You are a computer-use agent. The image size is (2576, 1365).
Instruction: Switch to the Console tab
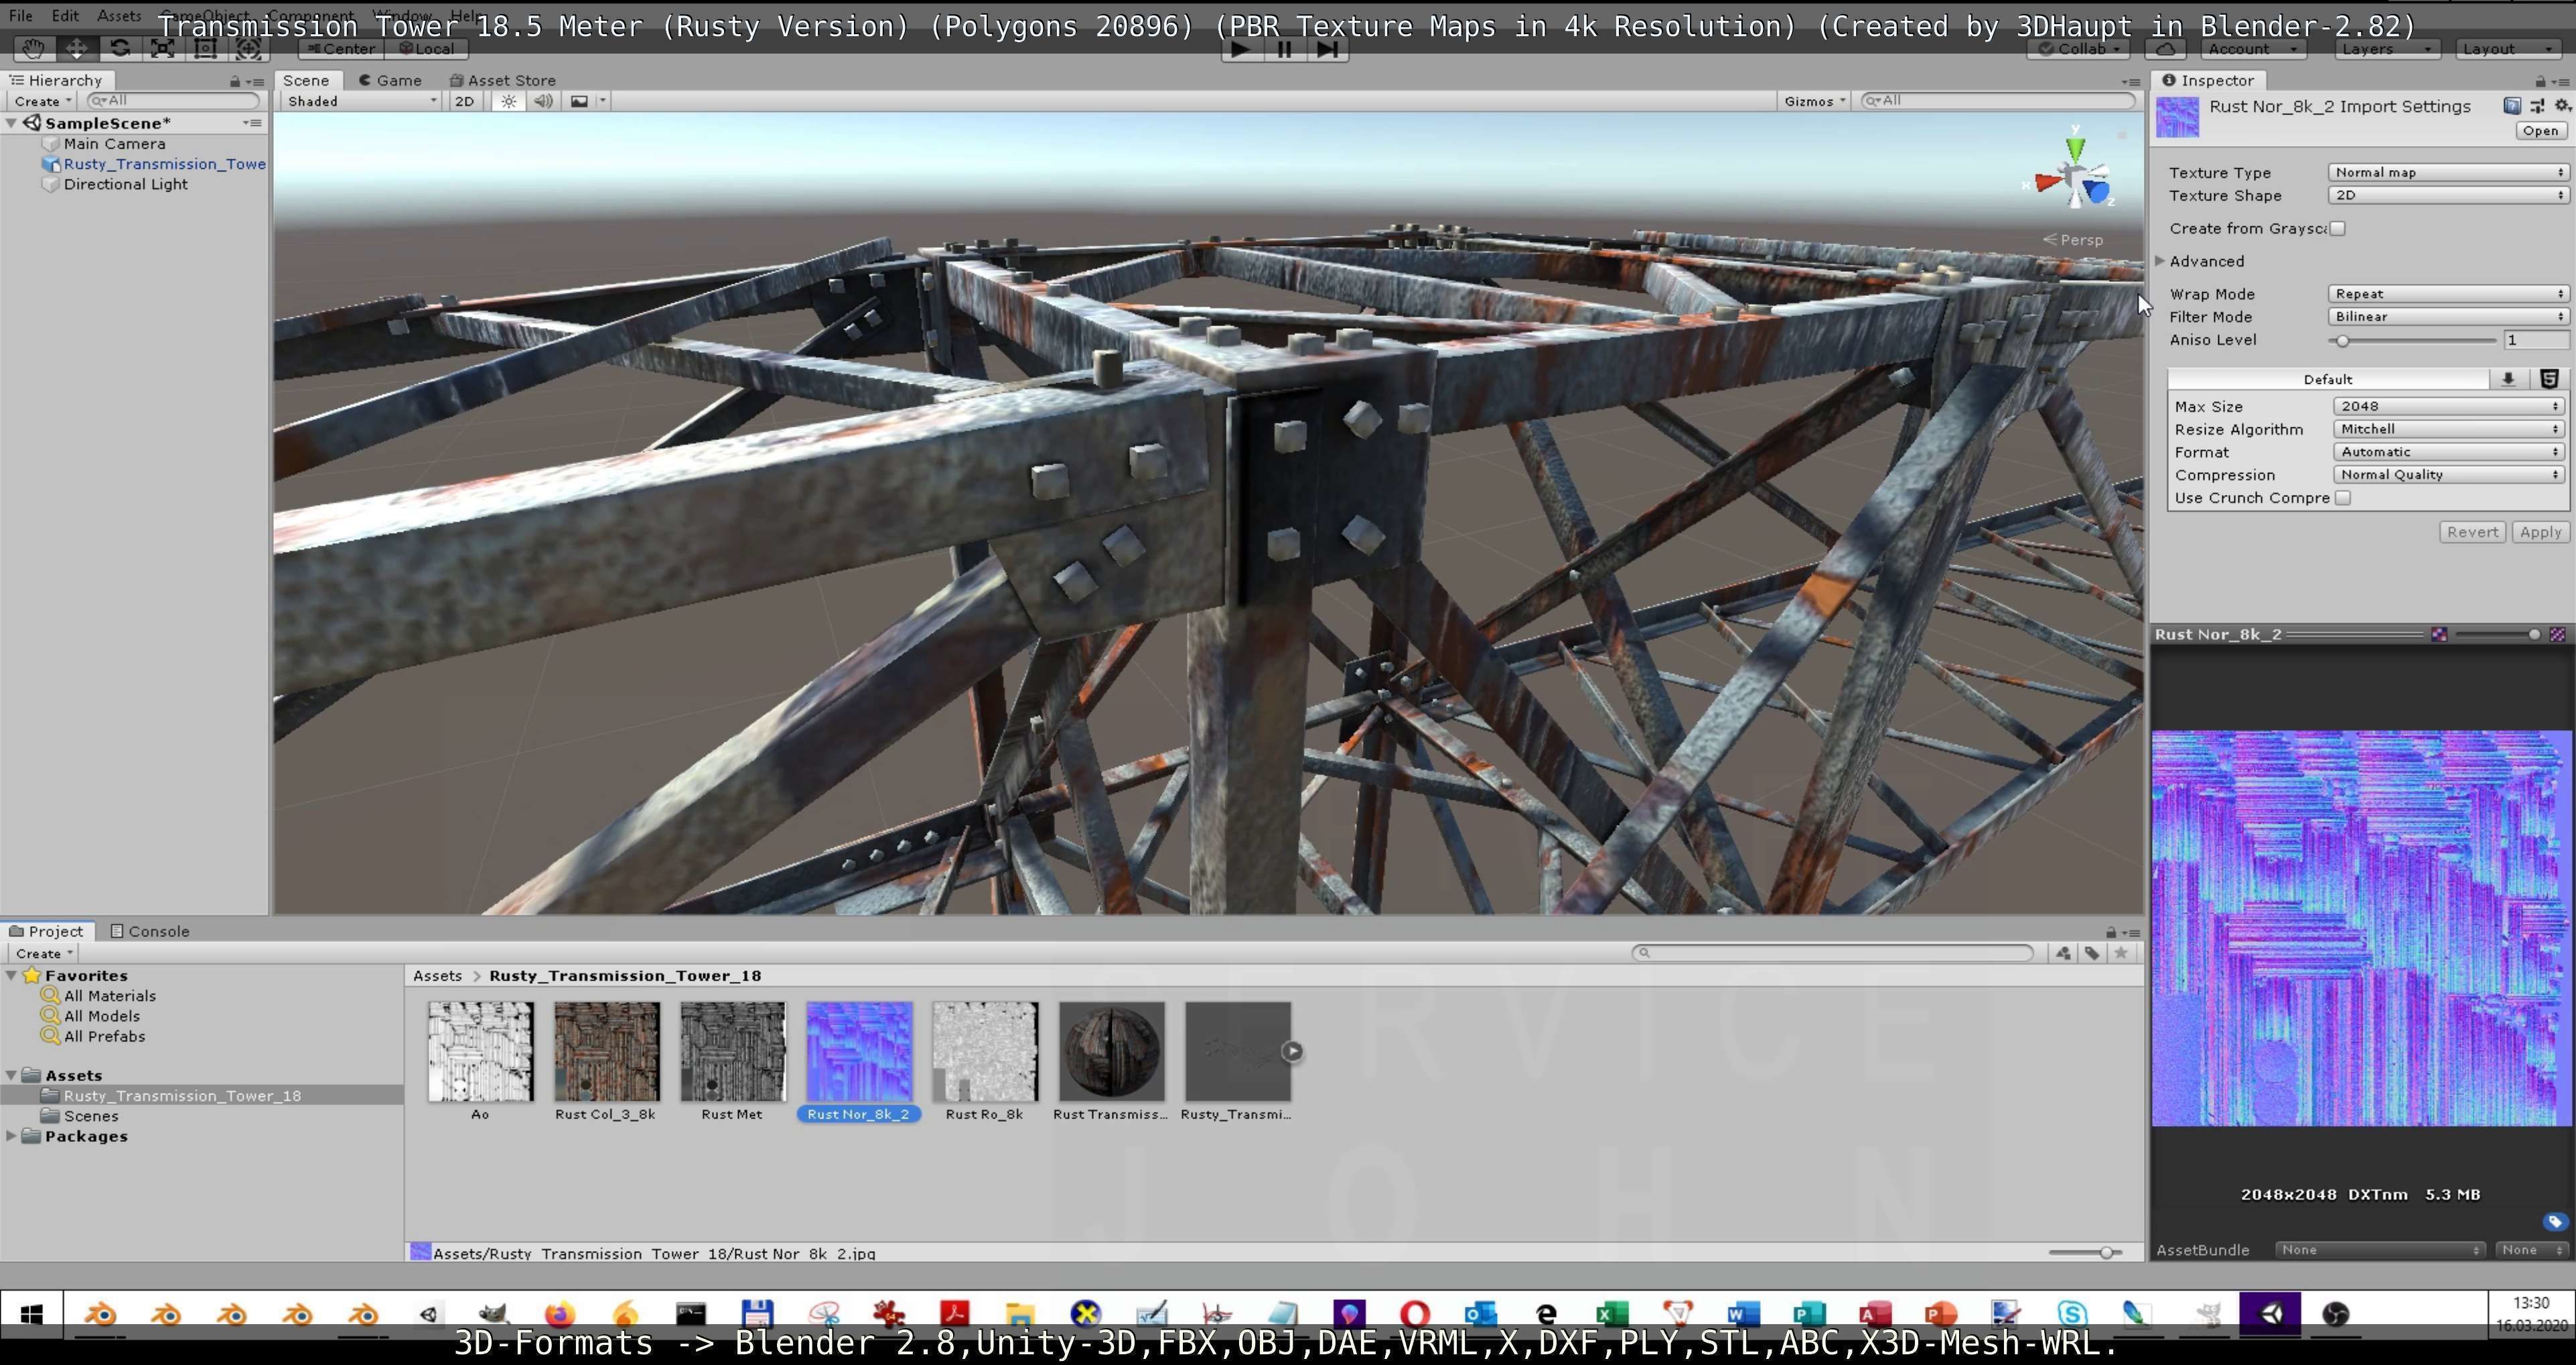149,931
